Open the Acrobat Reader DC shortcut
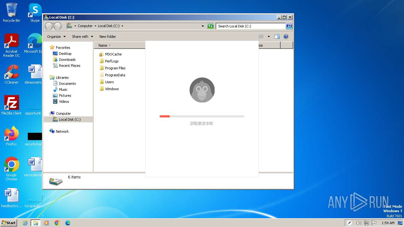The height and width of the screenshot is (227, 404). point(11,45)
